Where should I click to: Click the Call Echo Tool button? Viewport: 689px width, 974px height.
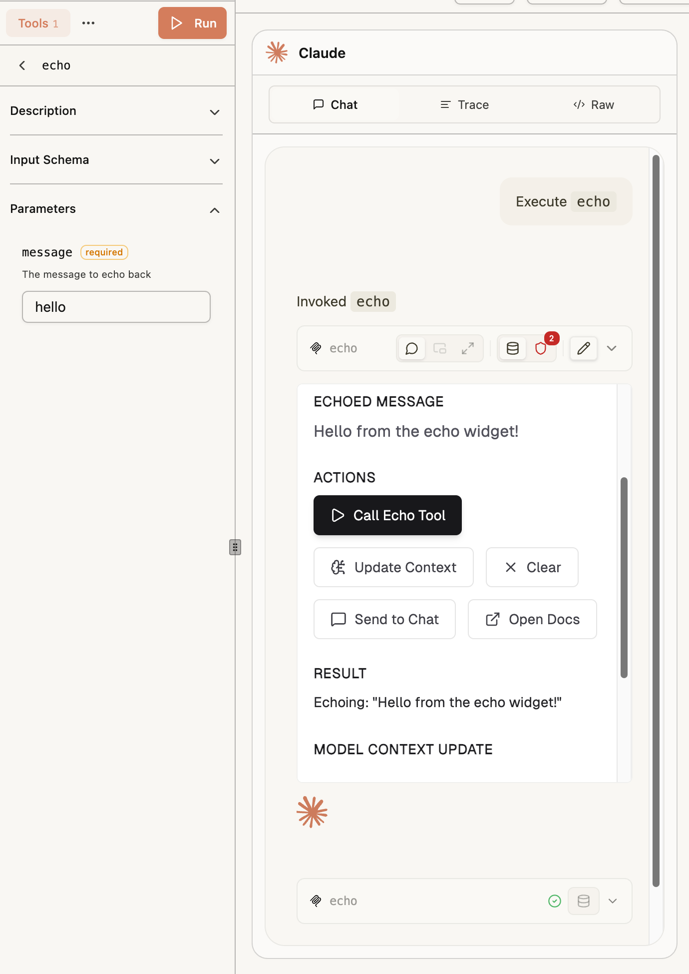coord(387,515)
